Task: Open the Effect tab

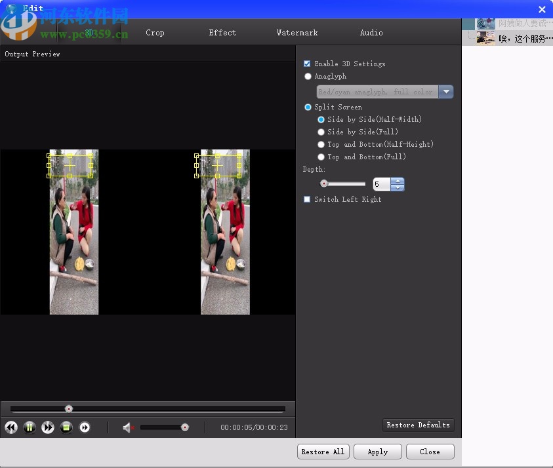Action: (x=222, y=32)
